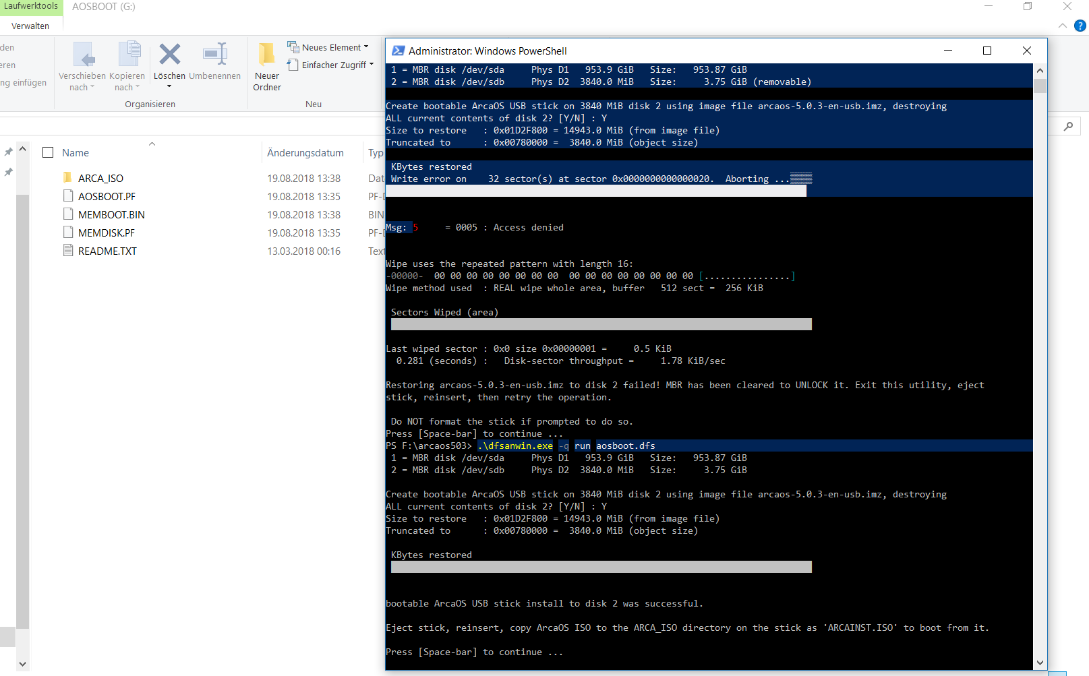Sort files by the Name column header
The height and width of the screenshot is (676, 1089).
[76, 153]
